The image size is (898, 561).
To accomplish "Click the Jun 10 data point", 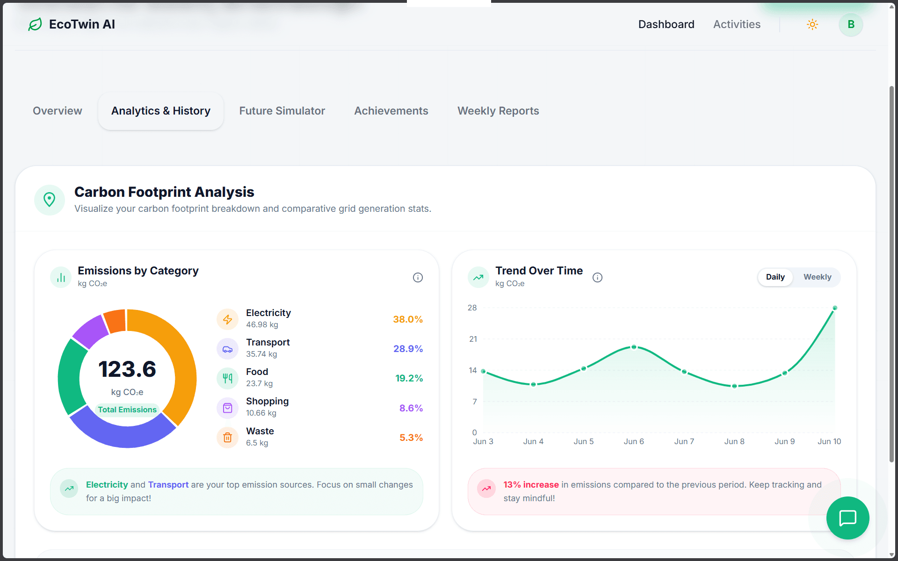I will pyautogui.click(x=835, y=308).
